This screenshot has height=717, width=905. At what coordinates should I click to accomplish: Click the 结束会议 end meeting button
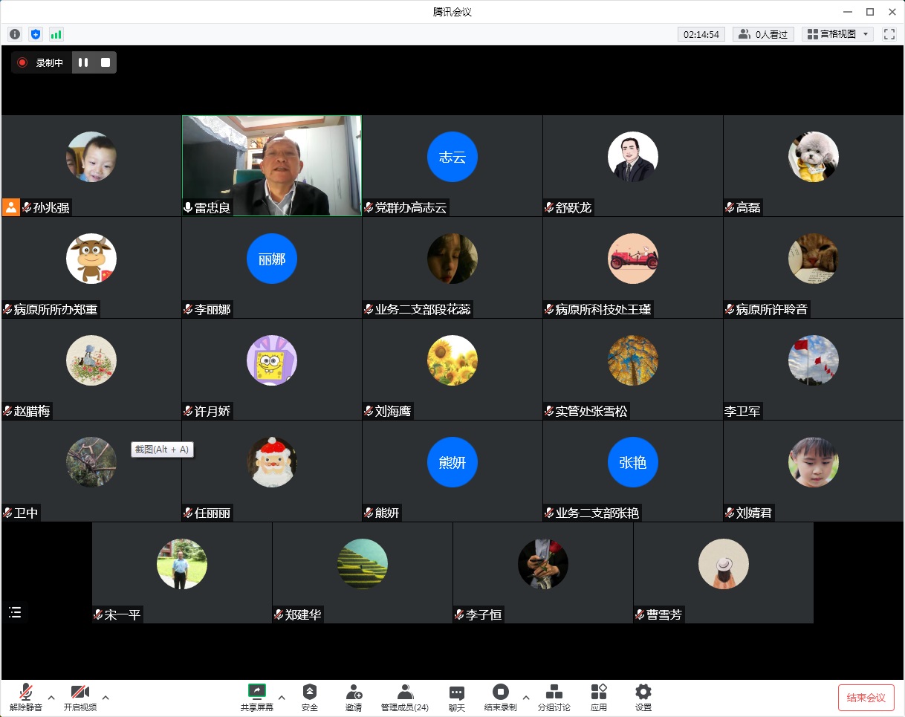click(866, 698)
